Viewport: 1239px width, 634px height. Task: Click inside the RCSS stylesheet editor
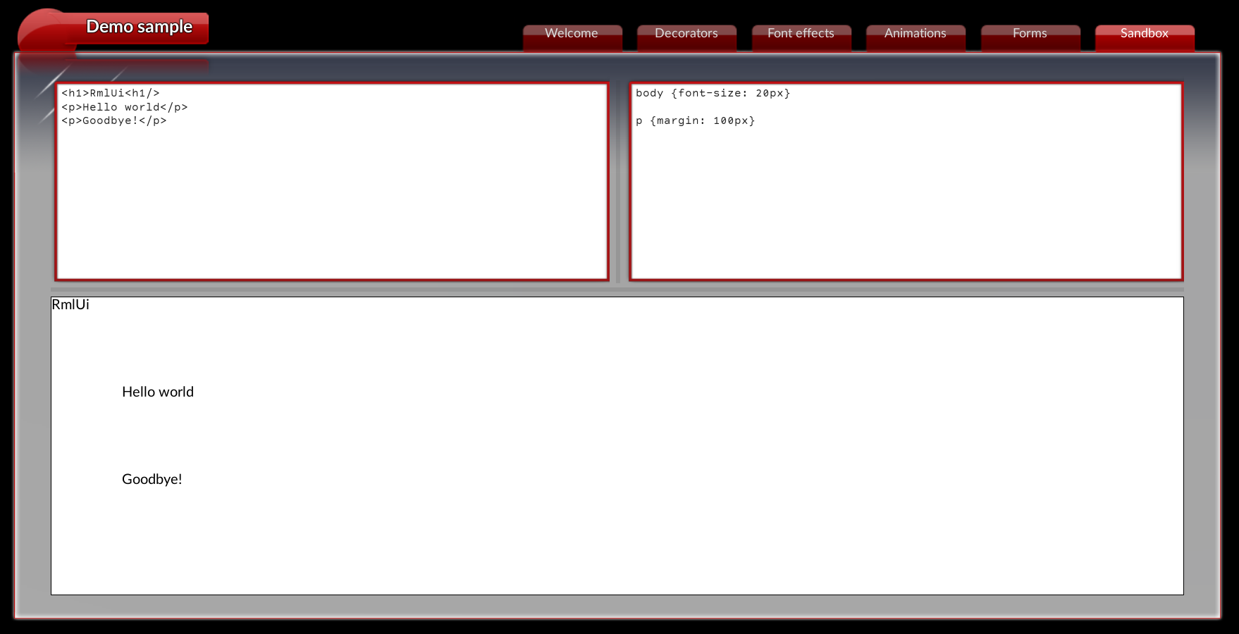click(x=906, y=197)
